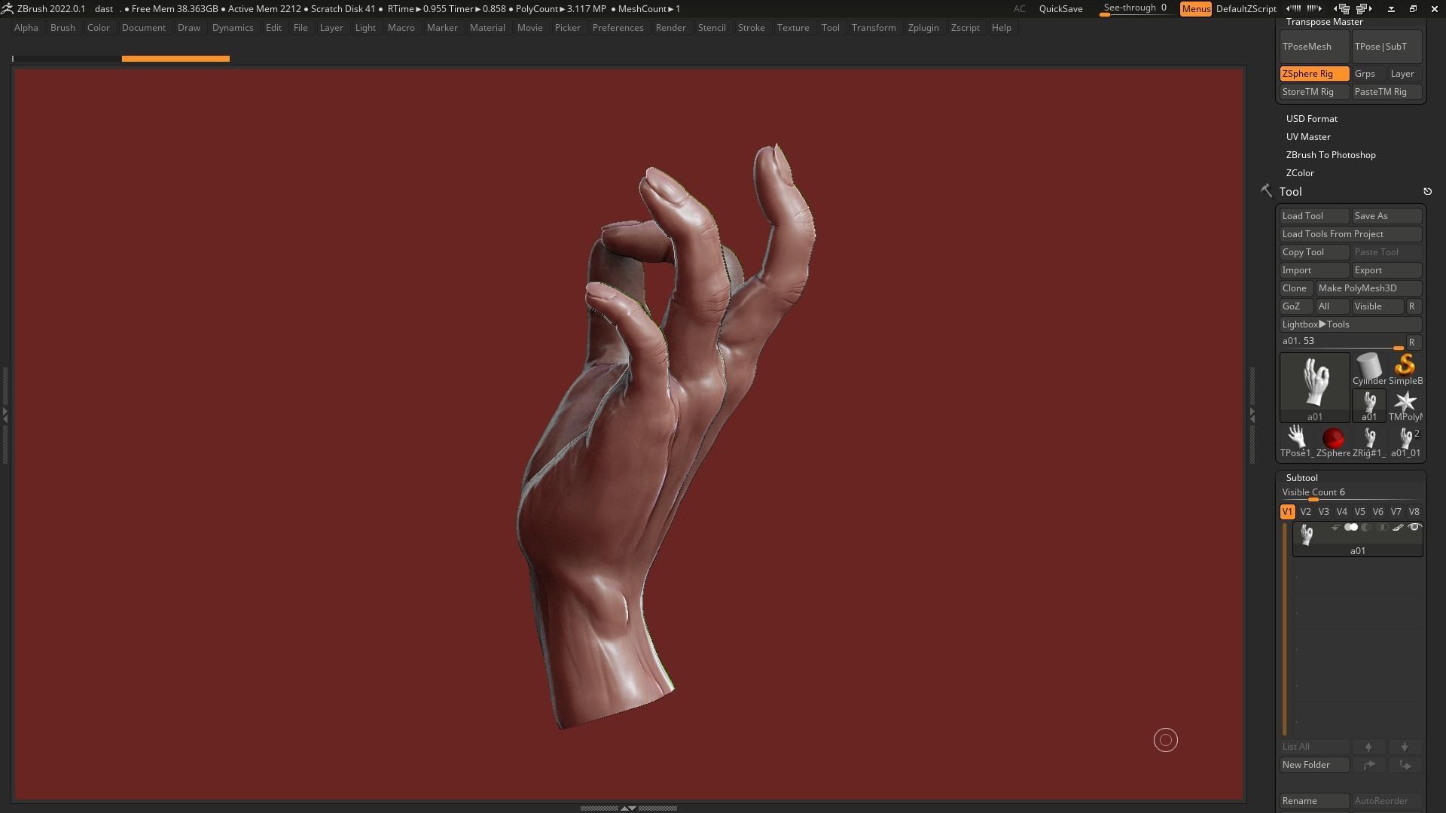Toggle the Menus button
The height and width of the screenshot is (813, 1446).
click(x=1196, y=9)
